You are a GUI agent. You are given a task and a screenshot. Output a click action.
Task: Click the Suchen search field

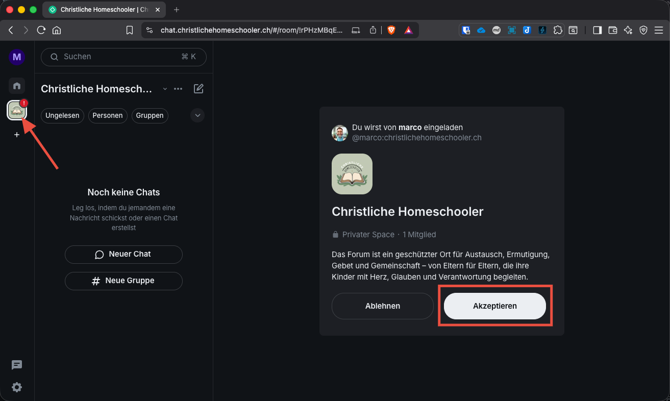[123, 57]
